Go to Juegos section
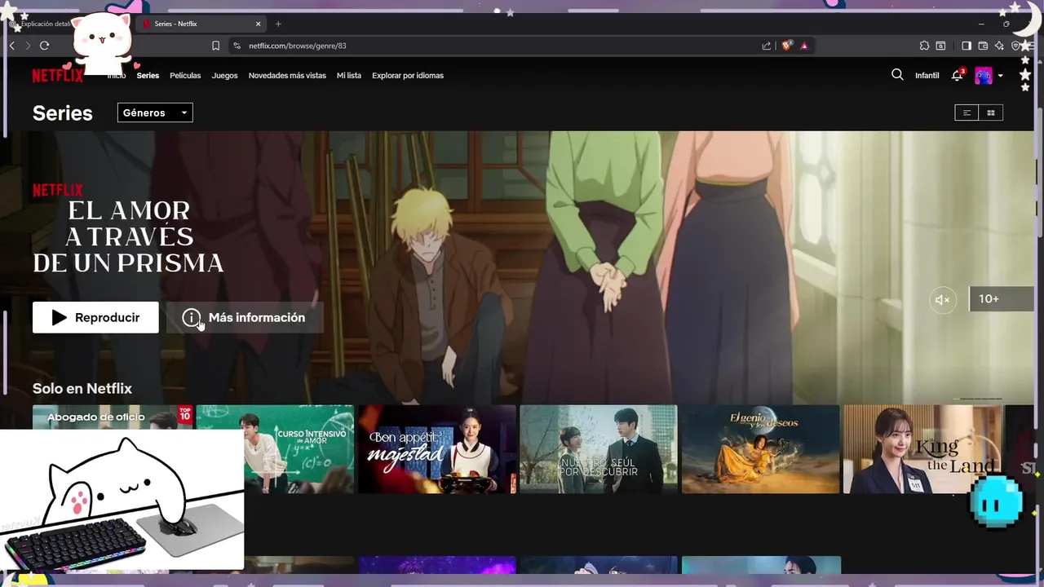 tap(224, 75)
